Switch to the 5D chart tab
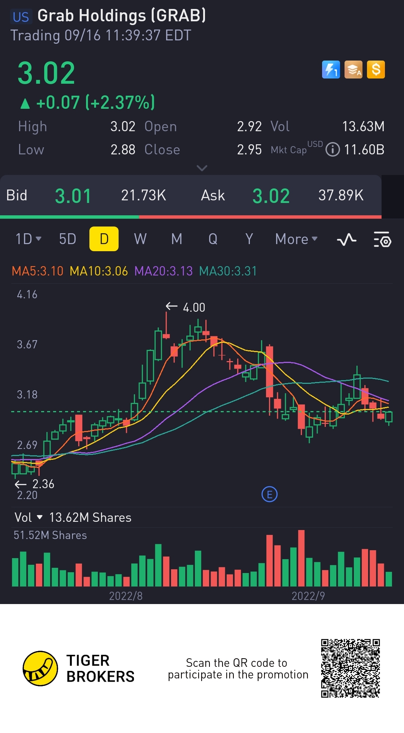 click(x=68, y=239)
